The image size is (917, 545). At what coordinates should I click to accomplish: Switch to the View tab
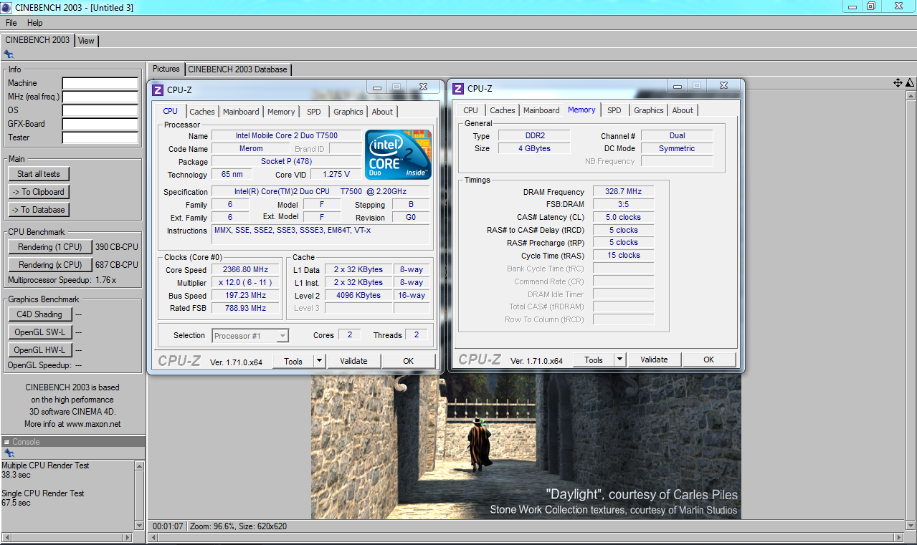[86, 41]
